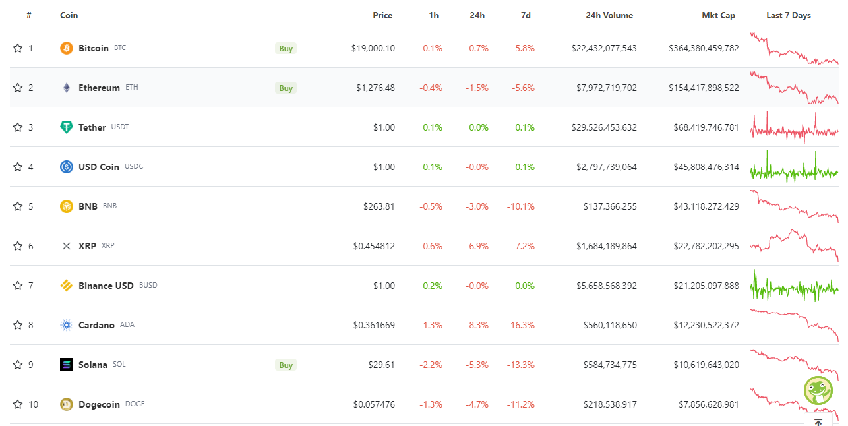
Task: Open BNB's 7-day sparkline chart
Action: (794, 206)
